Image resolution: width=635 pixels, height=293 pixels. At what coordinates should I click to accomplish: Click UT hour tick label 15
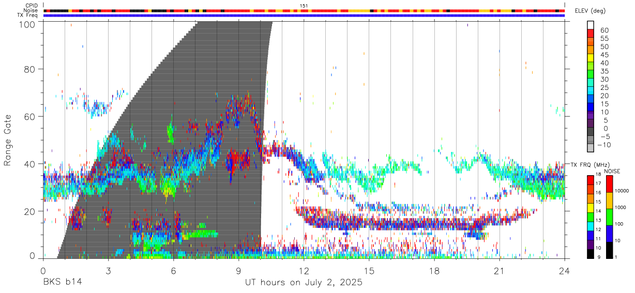click(369, 270)
